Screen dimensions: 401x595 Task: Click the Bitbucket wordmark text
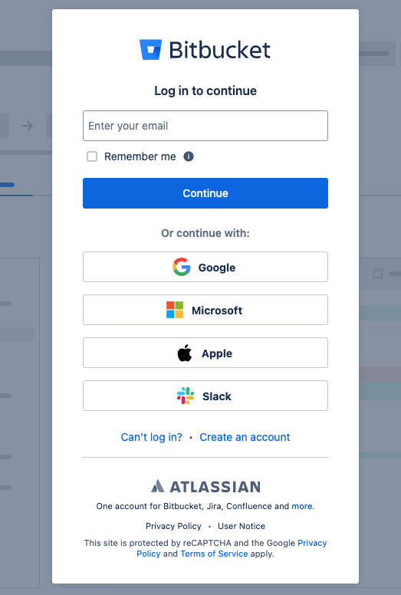(x=219, y=50)
